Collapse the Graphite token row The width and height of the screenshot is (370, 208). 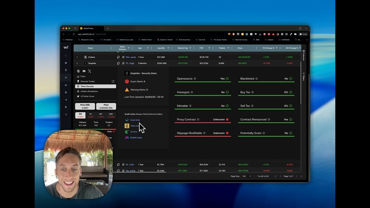(x=77, y=63)
